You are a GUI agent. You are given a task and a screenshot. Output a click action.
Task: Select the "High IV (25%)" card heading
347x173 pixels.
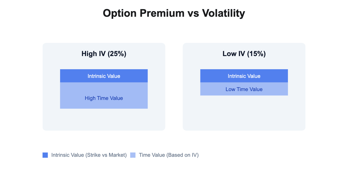(104, 54)
